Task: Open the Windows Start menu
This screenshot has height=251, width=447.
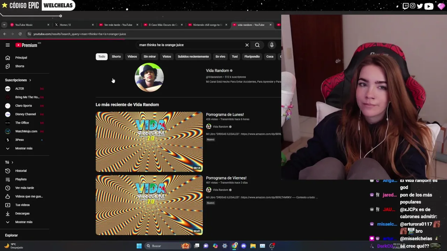Action: pos(139,246)
